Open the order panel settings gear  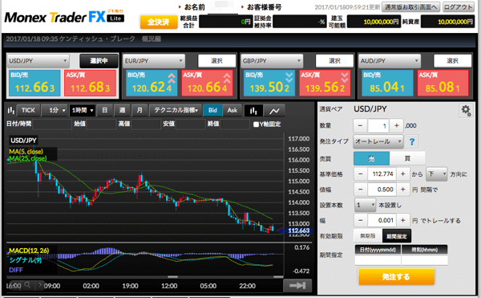click(466, 110)
